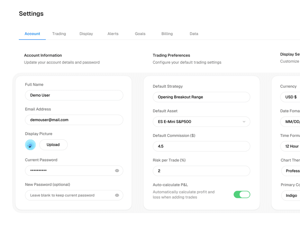Click "Automatically calculate profit and loss" description
The width and height of the screenshot is (300, 225).
pos(184,194)
